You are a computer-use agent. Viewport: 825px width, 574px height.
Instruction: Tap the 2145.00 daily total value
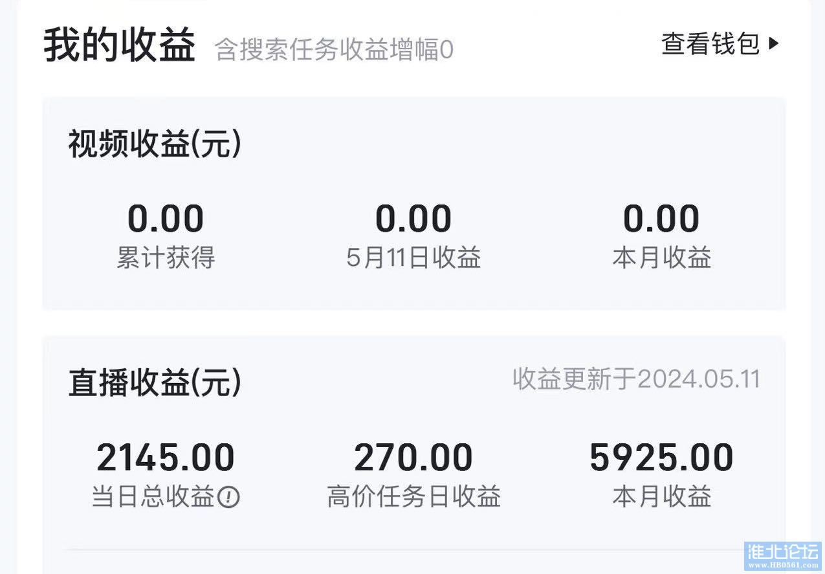coord(166,458)
